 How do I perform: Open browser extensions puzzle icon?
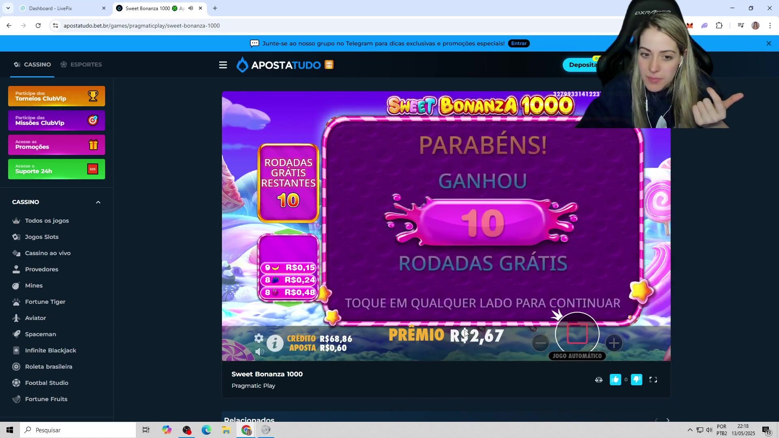tap(719, 26)
